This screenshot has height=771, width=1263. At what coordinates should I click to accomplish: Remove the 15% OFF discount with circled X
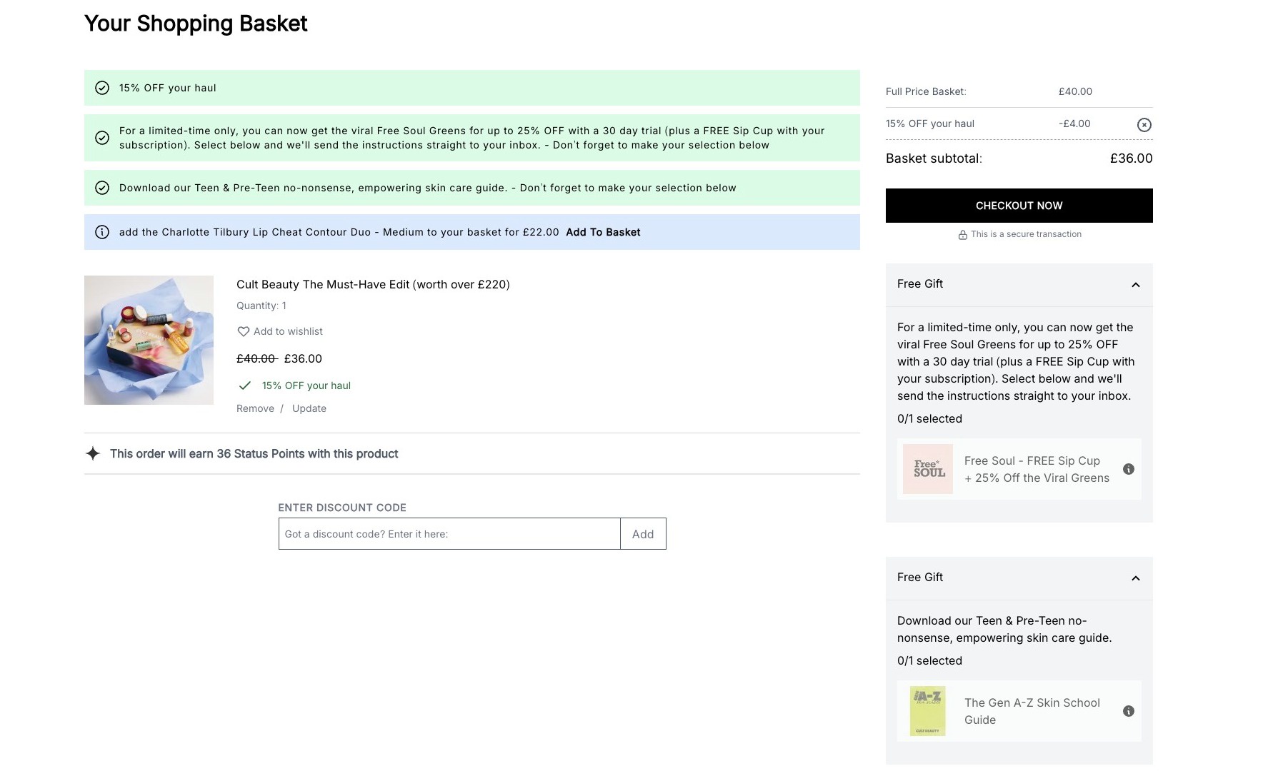pos(1144,125)
